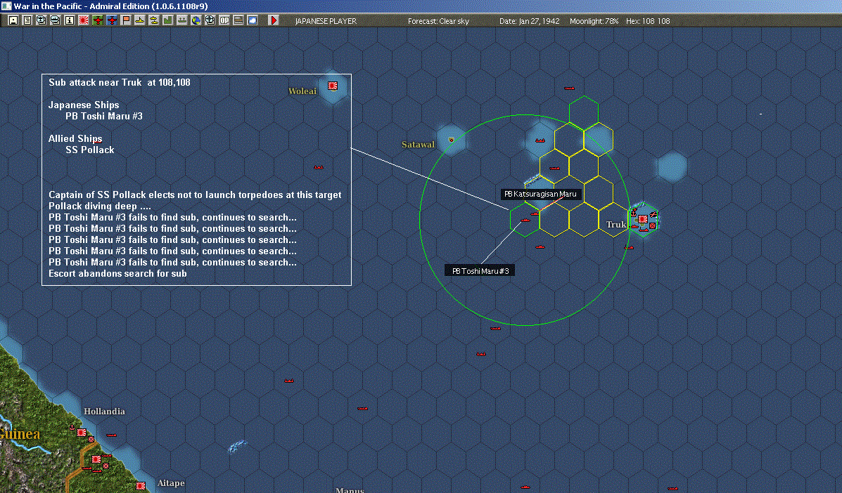Click the 'Escort abandons search for sub' line
This screenshot has height=493, width=842.
(117, 273)
